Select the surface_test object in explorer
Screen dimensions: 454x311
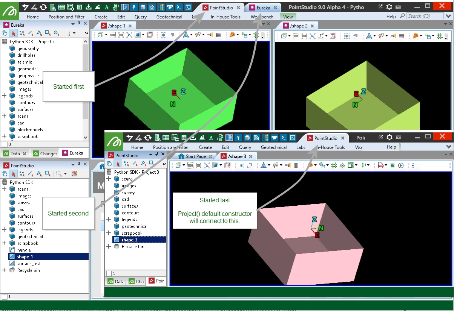click(29, 264)
